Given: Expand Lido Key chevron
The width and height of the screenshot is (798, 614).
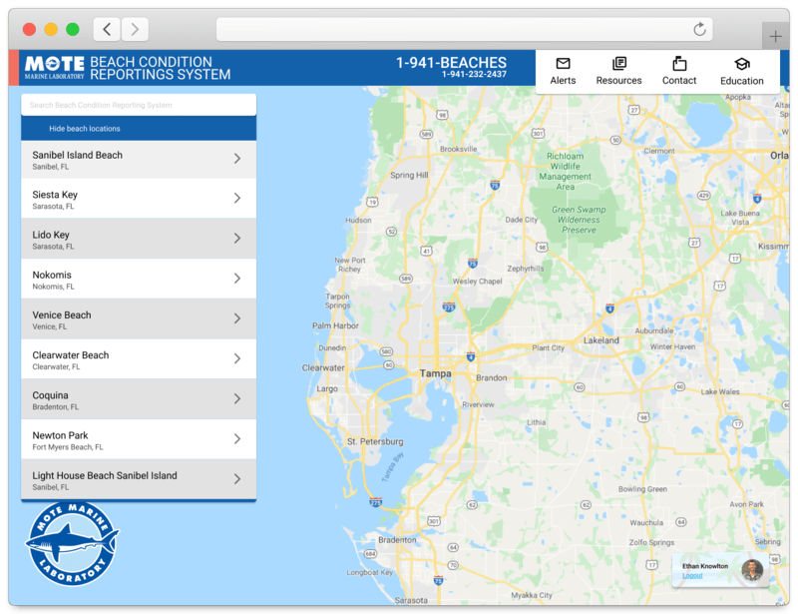Looking at the screenshot, I should click(x=237, y=238).
